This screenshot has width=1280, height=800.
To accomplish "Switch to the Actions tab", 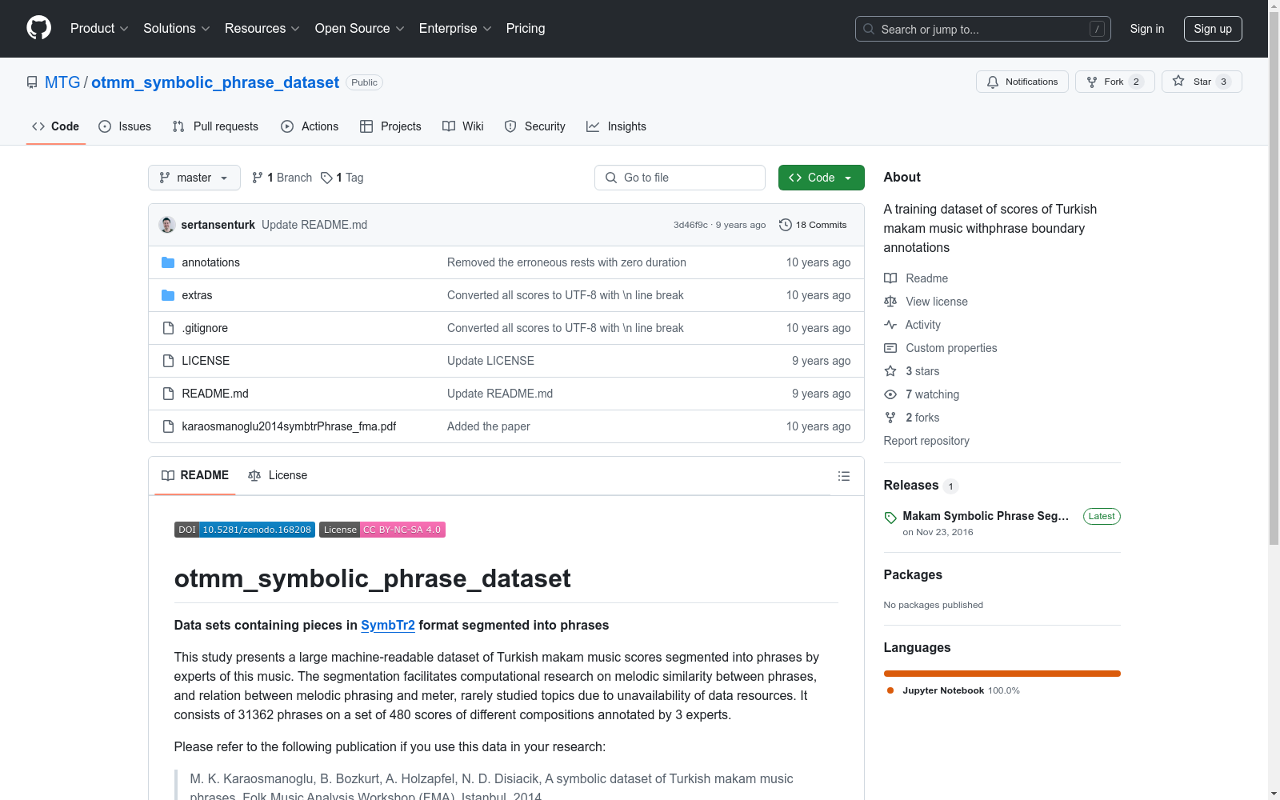I will point(310,126).
